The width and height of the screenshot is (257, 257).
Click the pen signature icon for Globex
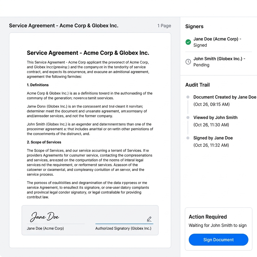pos(149,219)
